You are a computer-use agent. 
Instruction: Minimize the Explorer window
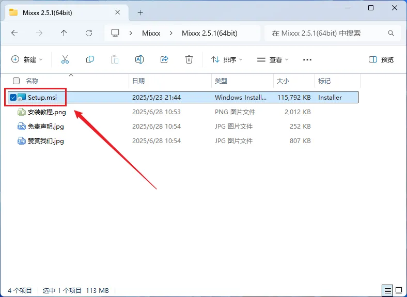point(348,8)
